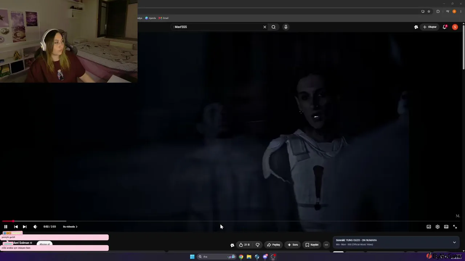Skip to the next video

point(25,227)
